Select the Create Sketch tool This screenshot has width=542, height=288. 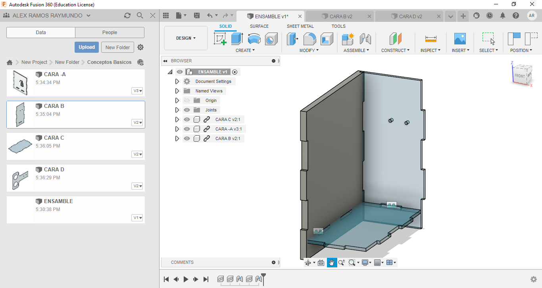click(220, 39)
